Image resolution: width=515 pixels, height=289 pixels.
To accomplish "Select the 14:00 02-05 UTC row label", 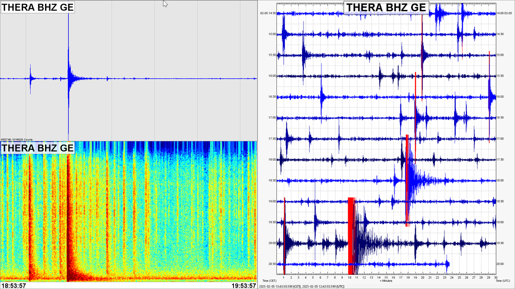I will (x=505, y=13).
